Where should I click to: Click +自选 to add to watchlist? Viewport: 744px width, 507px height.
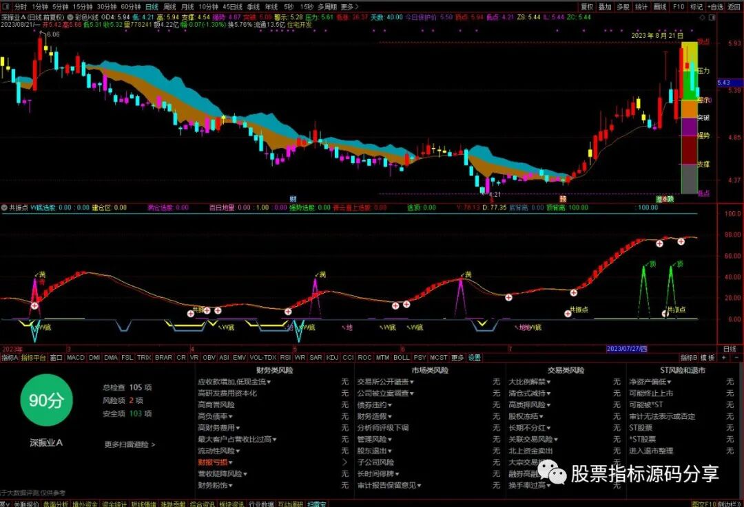pos(716,7)
